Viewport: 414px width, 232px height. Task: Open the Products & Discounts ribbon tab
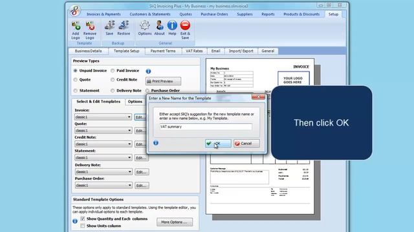point(301,14)
